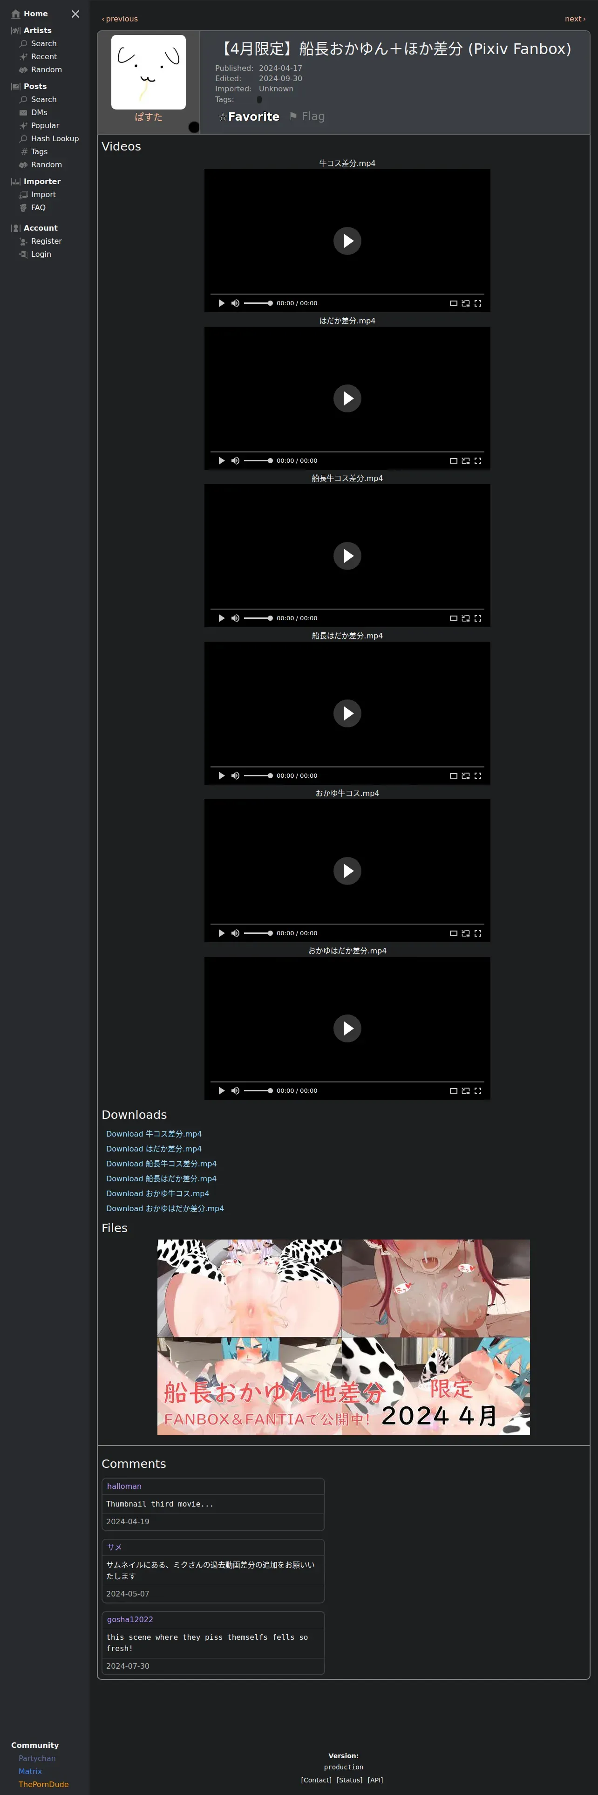Screen dimensions: 598x1795
Task: Mute the 船長はだか差分.mp4 video
Action: pos(235,775)
